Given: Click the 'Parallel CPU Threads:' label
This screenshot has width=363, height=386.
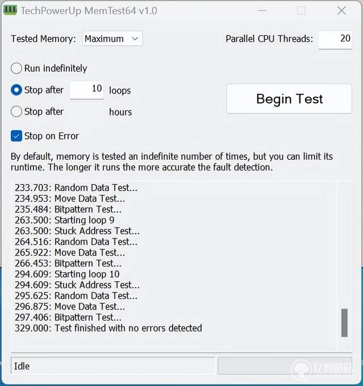Looking at the screenshot, I should pos(269,39).
